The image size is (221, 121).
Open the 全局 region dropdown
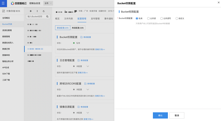(x=48, y=3)
